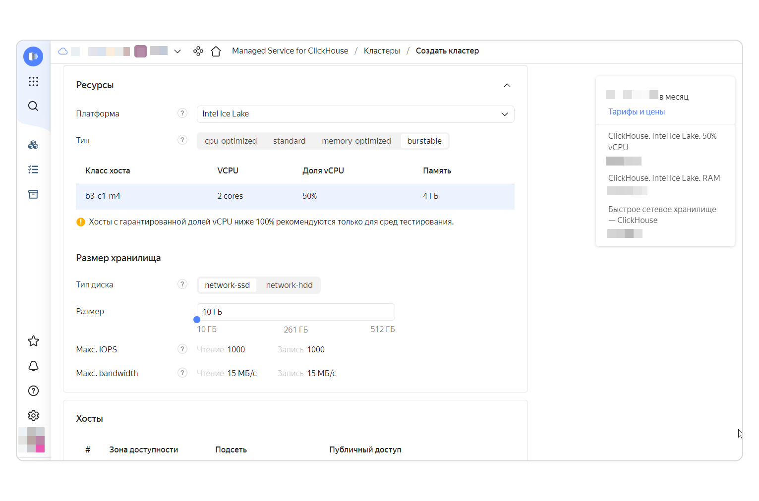Click the Зона доступности column header
The height and width of the screenshot is (501, 759).
[144, 450]
